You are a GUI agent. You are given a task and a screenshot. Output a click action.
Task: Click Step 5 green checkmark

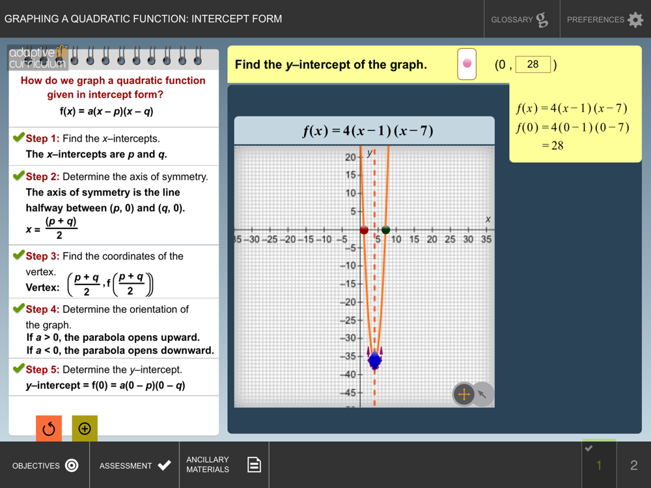point(19,368)
